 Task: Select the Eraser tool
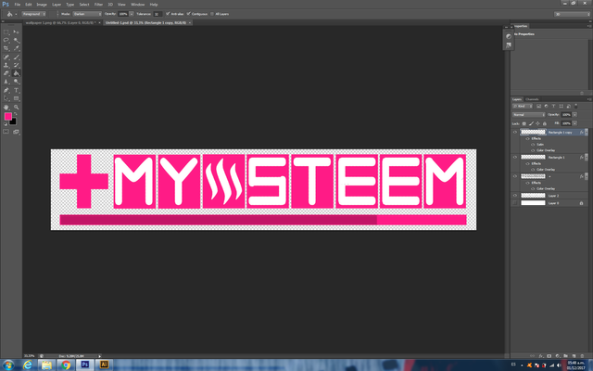pos(6,73)
